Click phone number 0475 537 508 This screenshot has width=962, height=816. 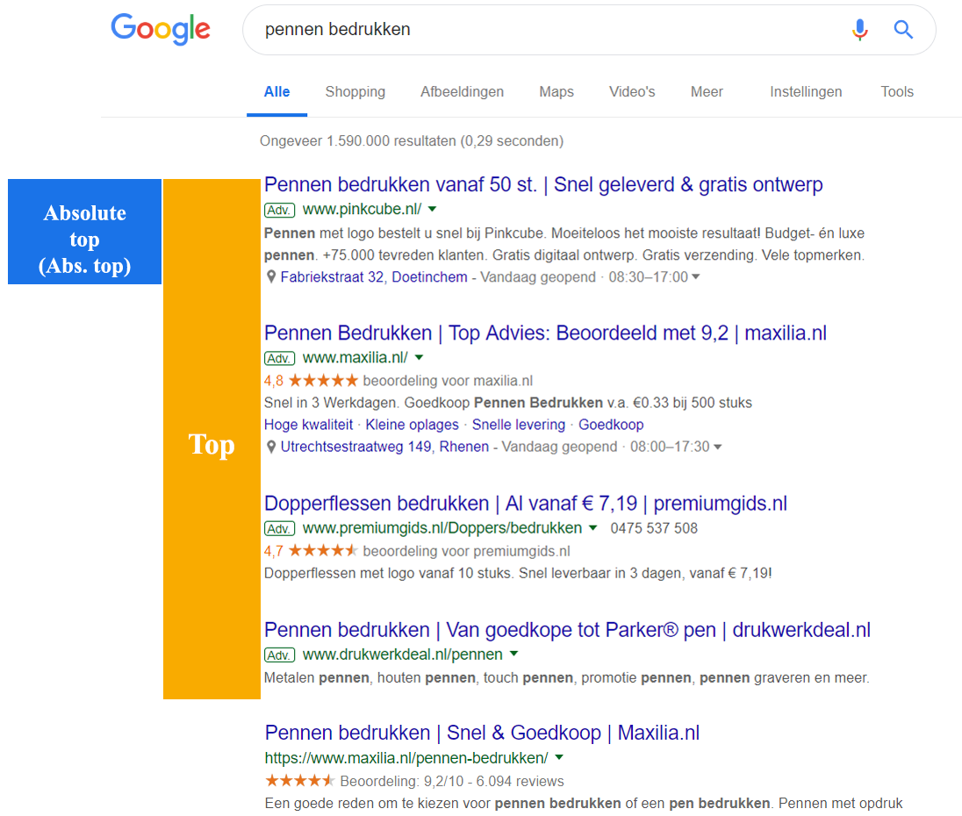pos(653,528)
